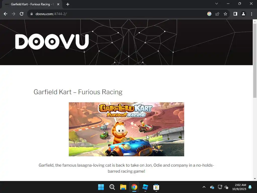The image size is (257, 193).
Task: Click the OneDrive cloud tray icon
Action: [x=212, y=187]
